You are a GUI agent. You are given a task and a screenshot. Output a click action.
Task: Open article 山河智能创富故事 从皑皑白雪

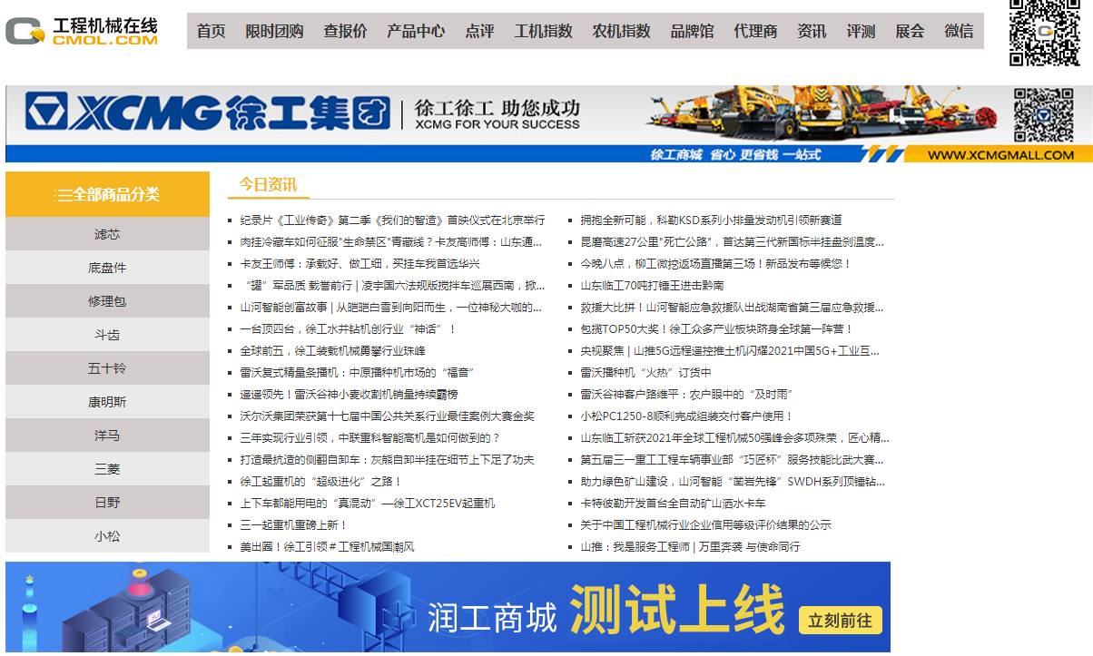coord(391,308)
